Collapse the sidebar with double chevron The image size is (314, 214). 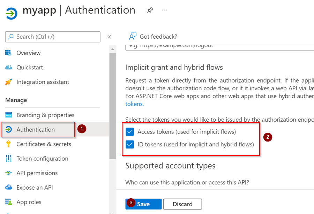click(109, 37)
